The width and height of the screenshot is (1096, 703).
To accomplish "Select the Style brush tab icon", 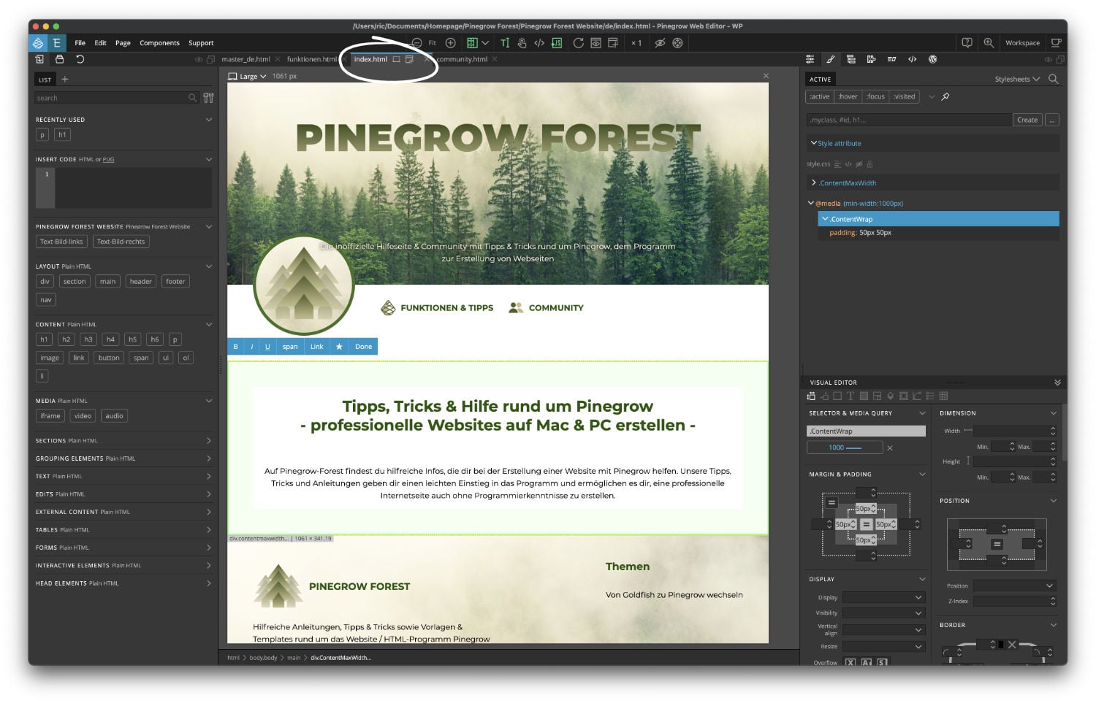I will (x=831, y=59).
